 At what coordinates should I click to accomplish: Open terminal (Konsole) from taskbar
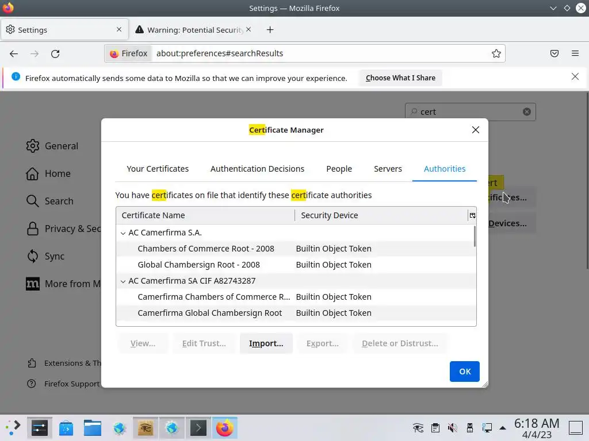[198, 427]
